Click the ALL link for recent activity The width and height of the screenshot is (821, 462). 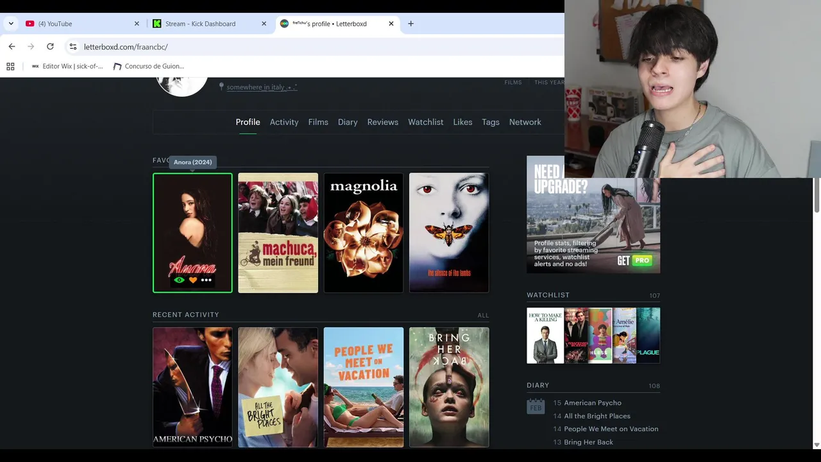[x=483, y=315]
